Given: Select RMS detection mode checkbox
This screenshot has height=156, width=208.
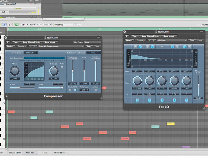Looking at the screenshot, I should pos(75,90).
